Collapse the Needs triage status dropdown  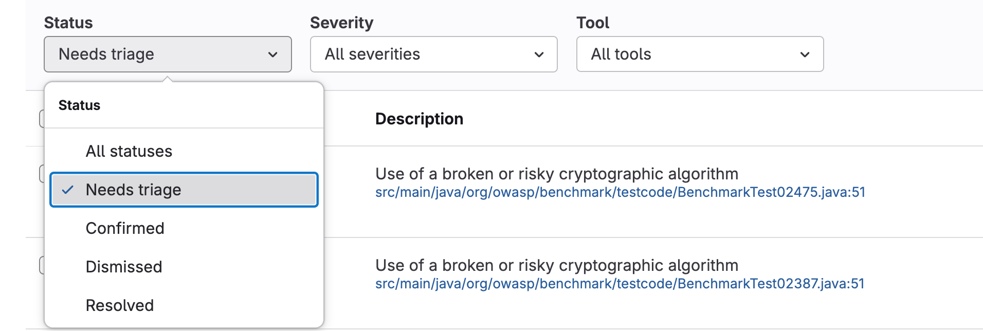[167, 54]
